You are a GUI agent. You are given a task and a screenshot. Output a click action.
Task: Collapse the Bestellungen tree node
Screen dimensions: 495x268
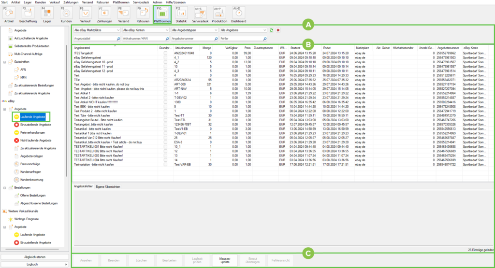click(x=4, y=187)
